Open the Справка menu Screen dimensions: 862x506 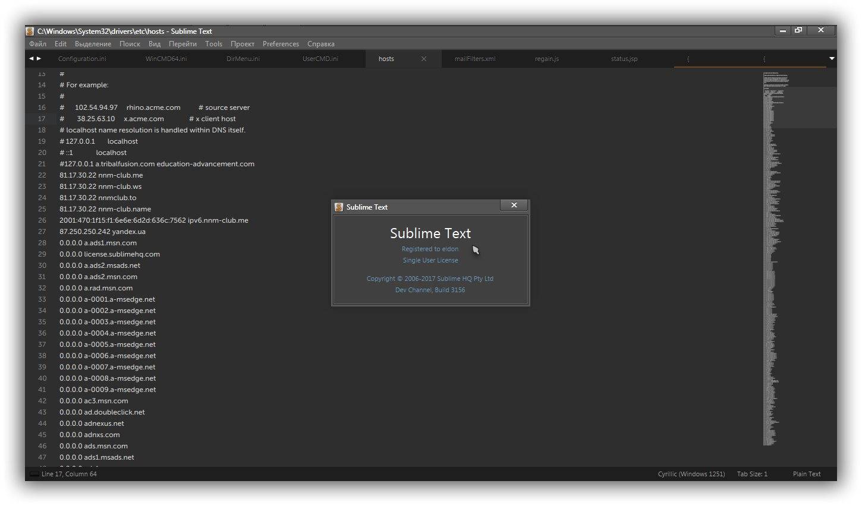tap(321, 44)
